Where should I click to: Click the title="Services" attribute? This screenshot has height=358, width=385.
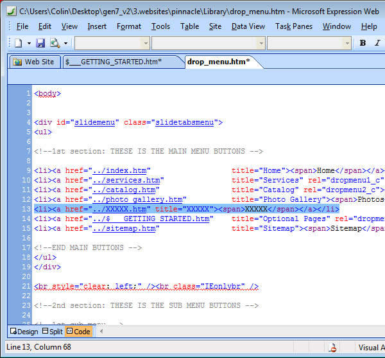tap(268, 180)
